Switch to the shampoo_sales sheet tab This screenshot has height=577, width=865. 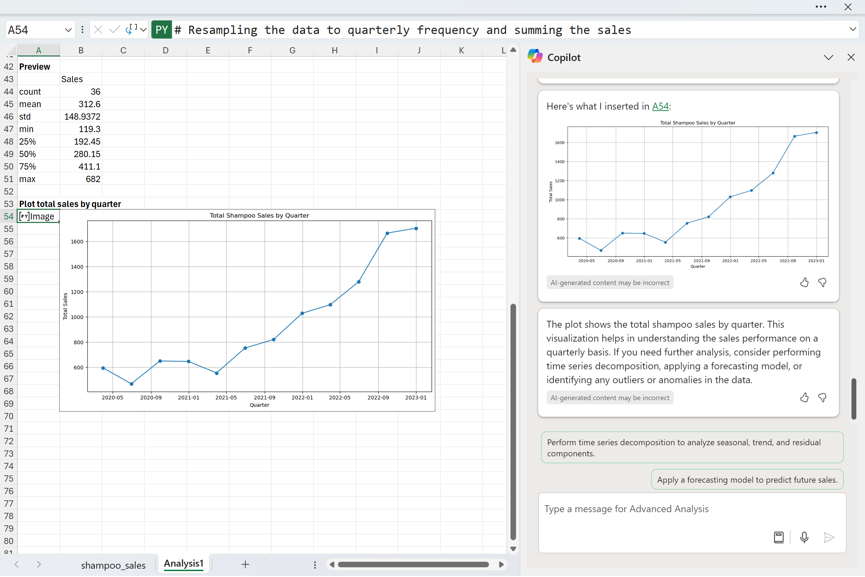(x=113, y=565)
